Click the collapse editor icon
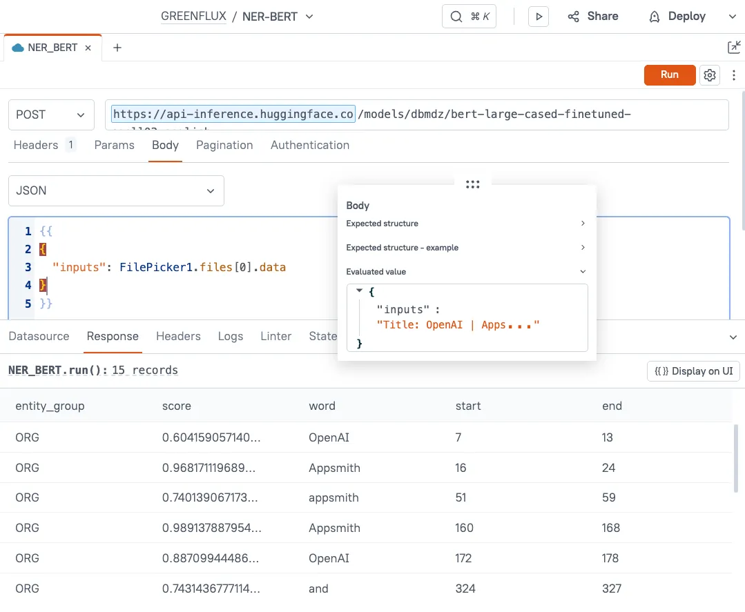745x612 pixels. click(733, 48)
